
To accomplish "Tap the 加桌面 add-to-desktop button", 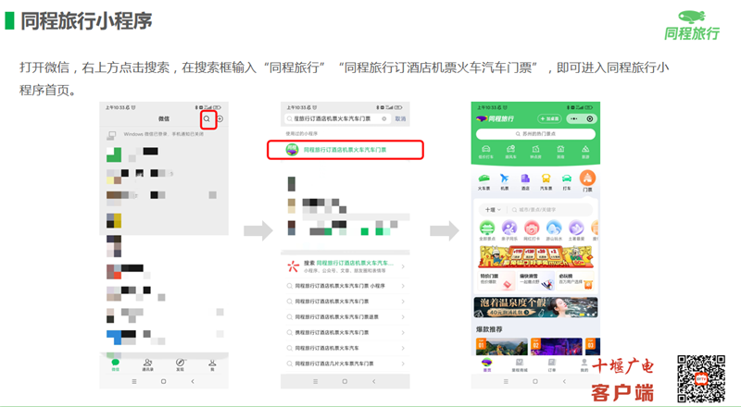I will coord(549,119).
